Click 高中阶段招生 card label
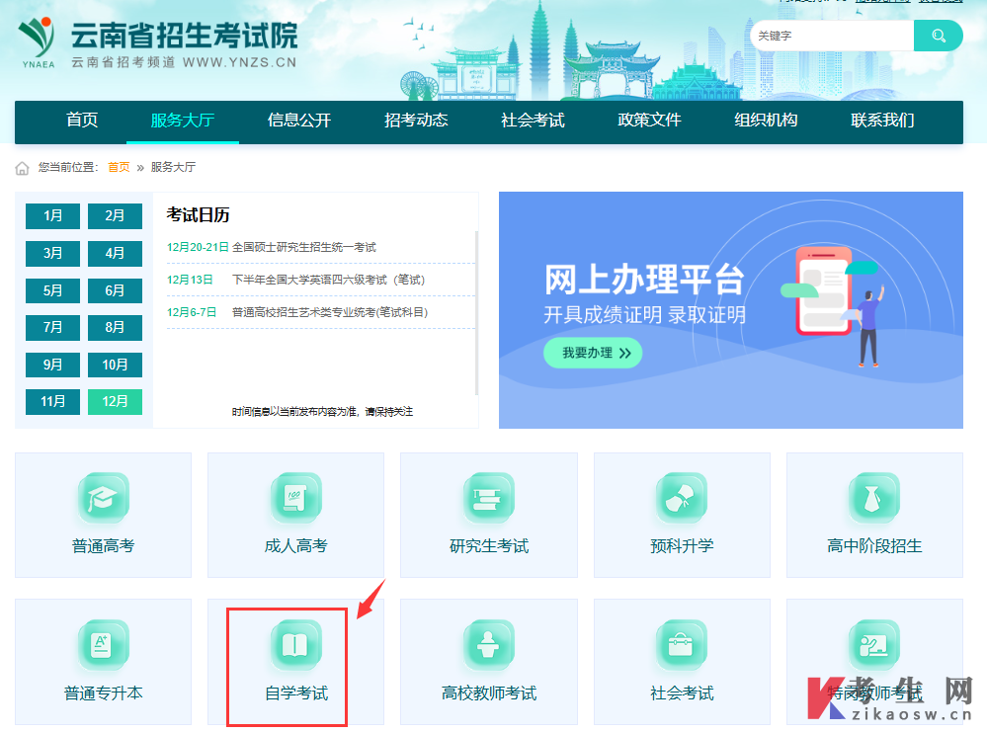 [874, 546]
